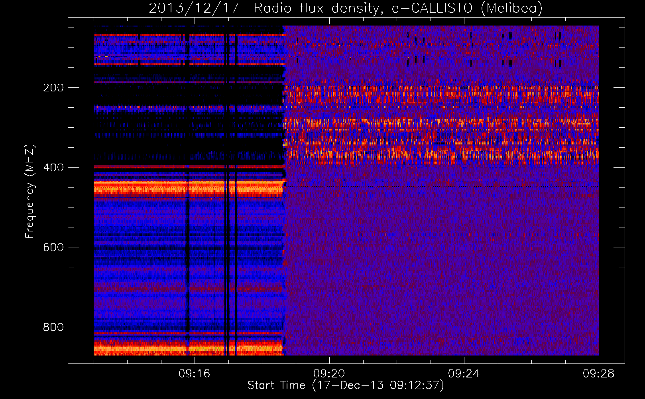645x399 pixels.
Task: Click the 'Frequency (MHZ)' axis label
Action: click(30, 192)
